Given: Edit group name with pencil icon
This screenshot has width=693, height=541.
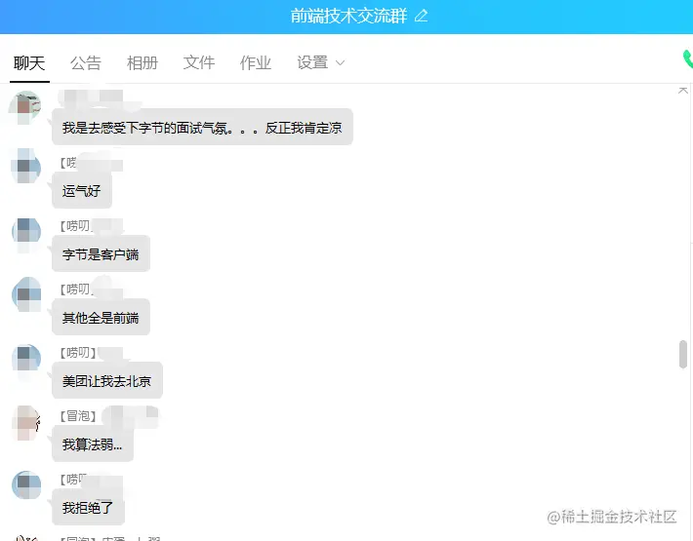Looking at the screenshot, I should (422, 17).
